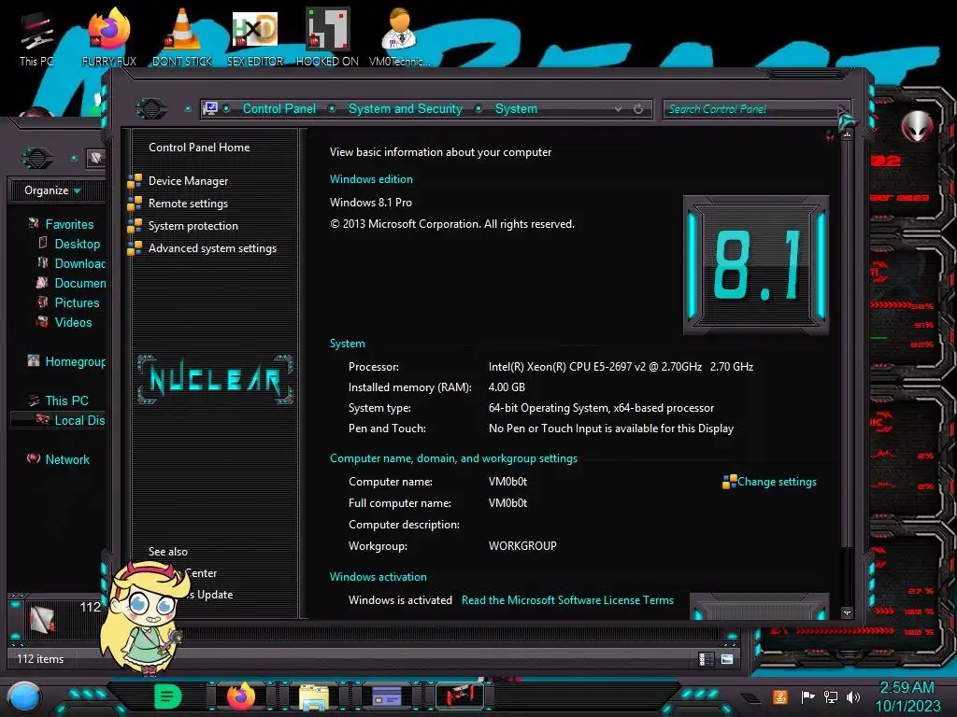Screen dimensions: 957x717
Task: Open Control Panel Home
Action: (199, 147)
